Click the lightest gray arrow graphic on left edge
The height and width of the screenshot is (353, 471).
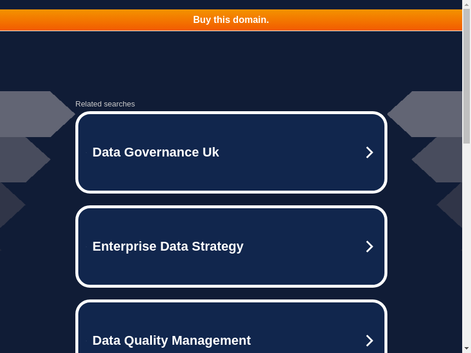click(x=29, y=114)
